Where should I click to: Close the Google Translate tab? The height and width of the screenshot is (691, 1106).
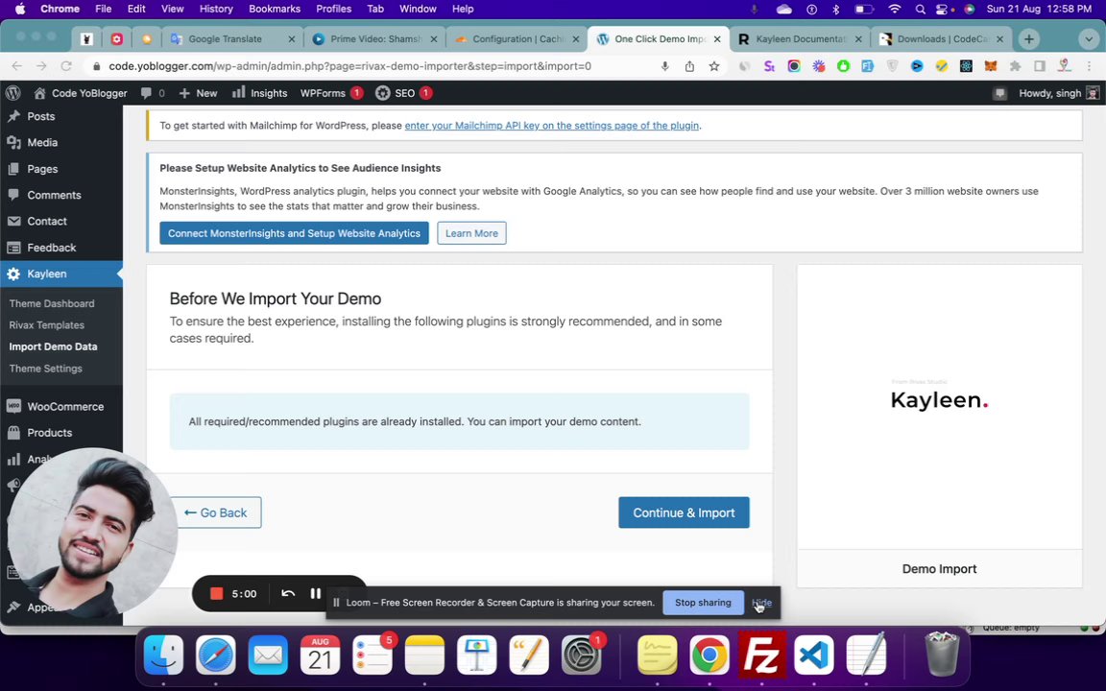[291, 39]
